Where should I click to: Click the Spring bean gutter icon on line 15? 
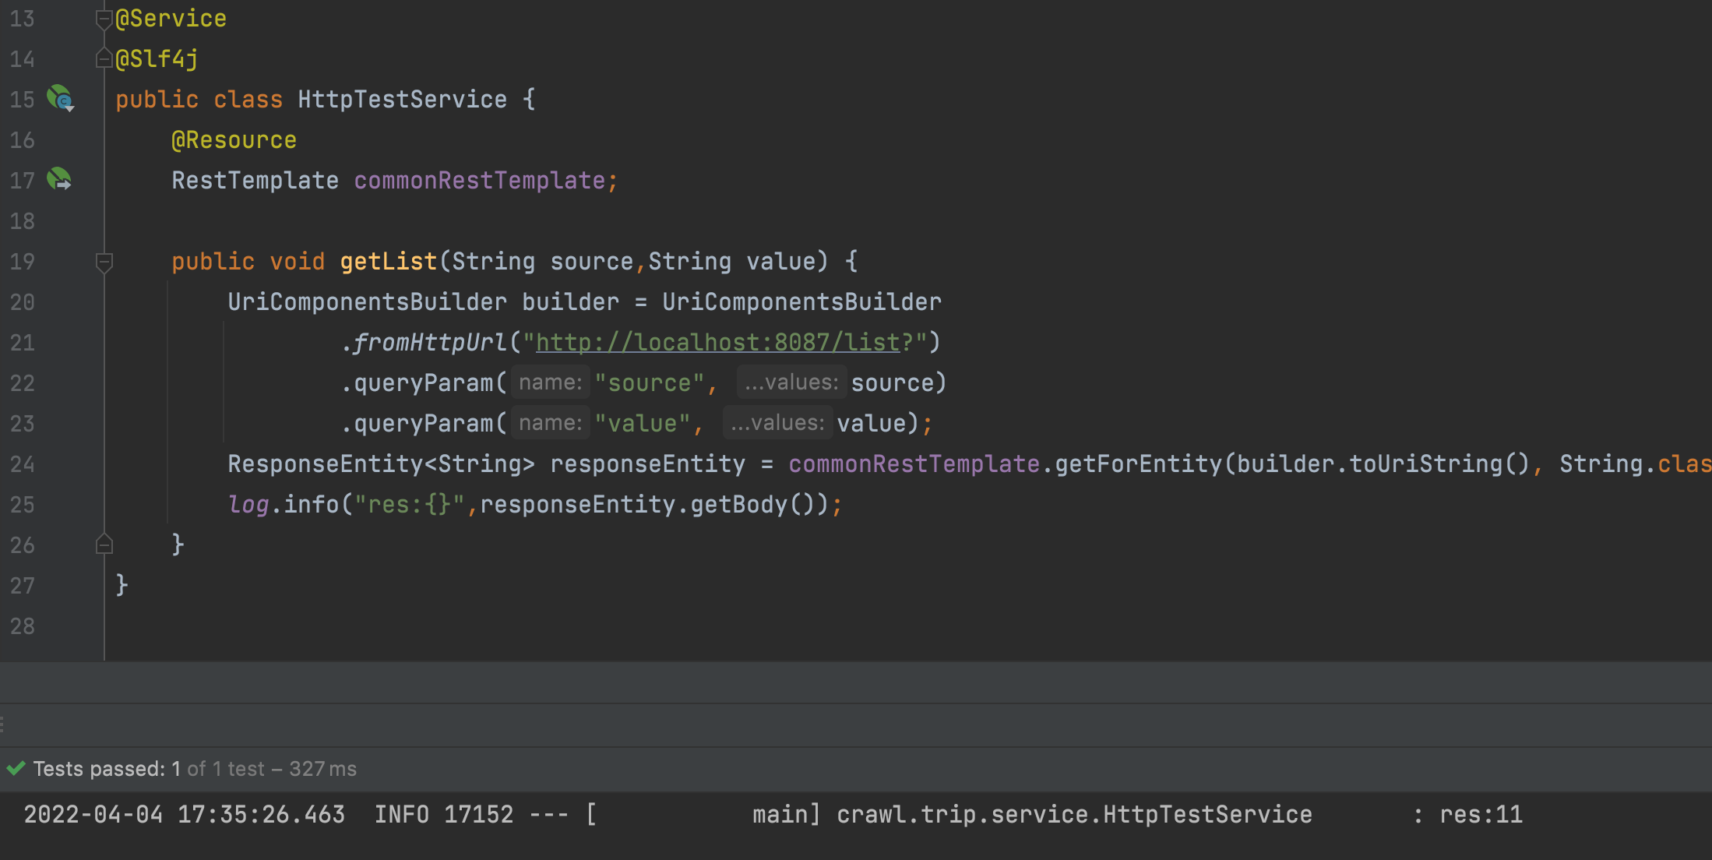pos(60,99)
